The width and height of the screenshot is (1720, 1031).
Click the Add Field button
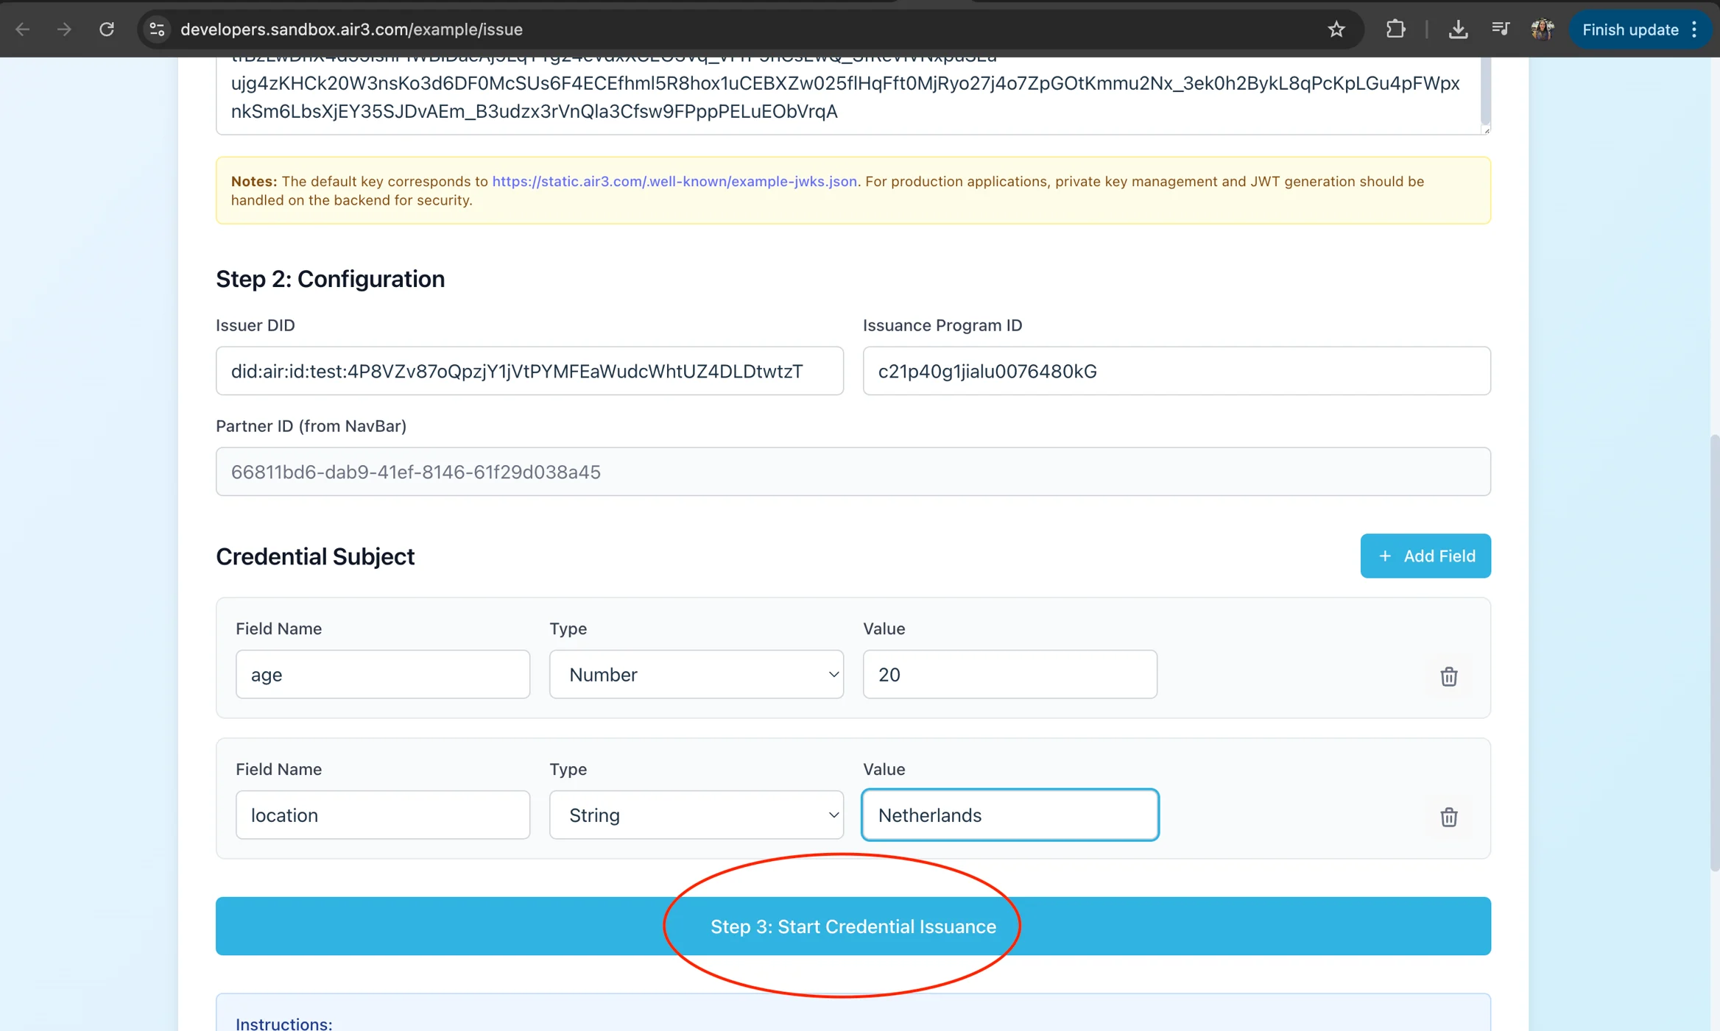pyautogui.click(x=1425, y=556)
